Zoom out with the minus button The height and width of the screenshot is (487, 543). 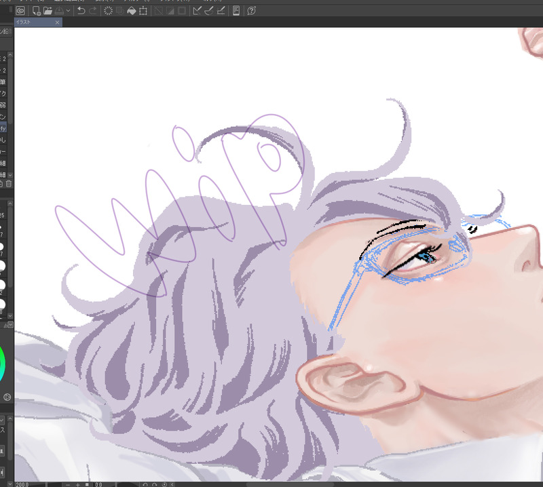tap(69, 485)
